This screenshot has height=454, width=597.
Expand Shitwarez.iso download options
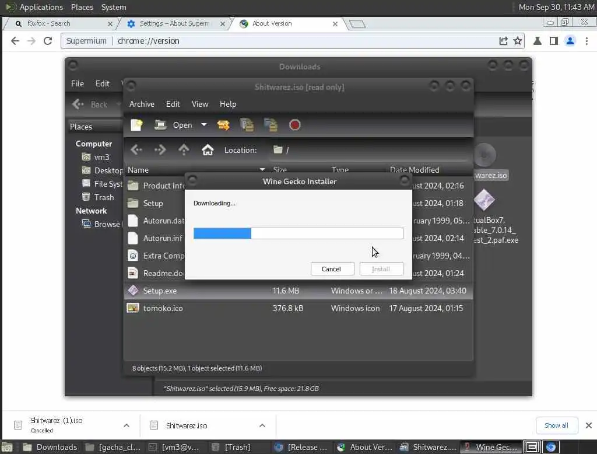262,425
